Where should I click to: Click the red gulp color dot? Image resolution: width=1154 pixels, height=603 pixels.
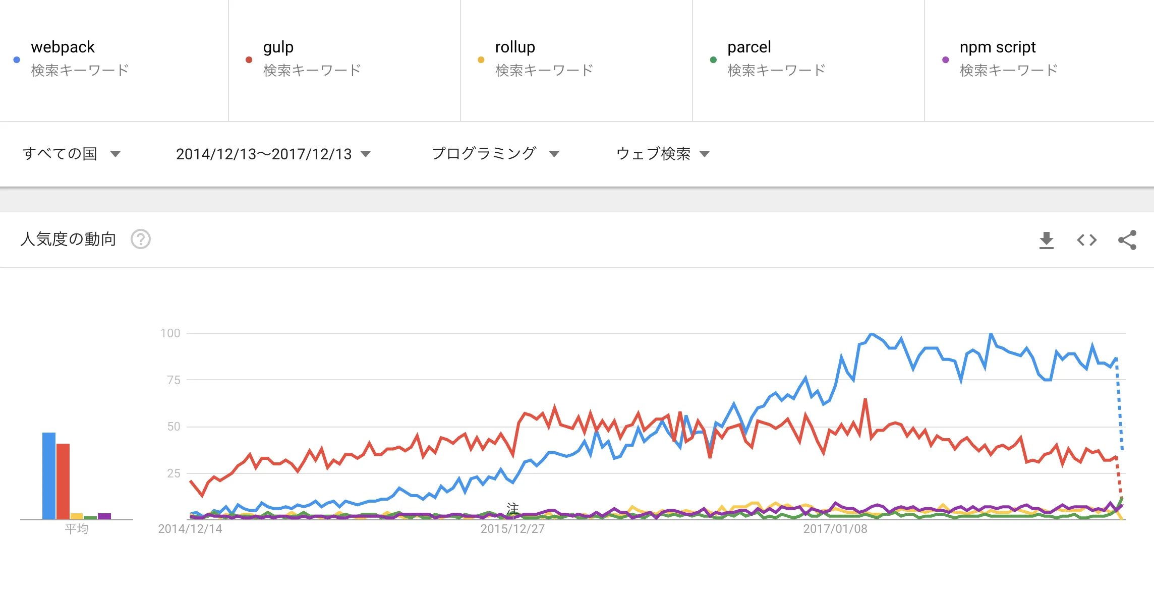(248, 59)
